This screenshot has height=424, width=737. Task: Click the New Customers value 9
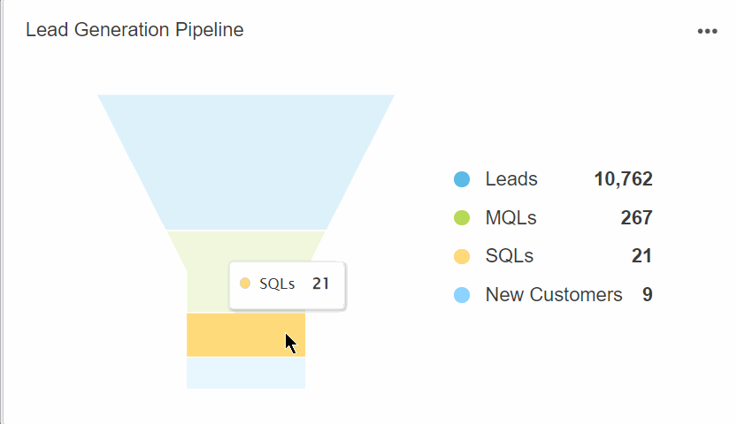(648, 295)
